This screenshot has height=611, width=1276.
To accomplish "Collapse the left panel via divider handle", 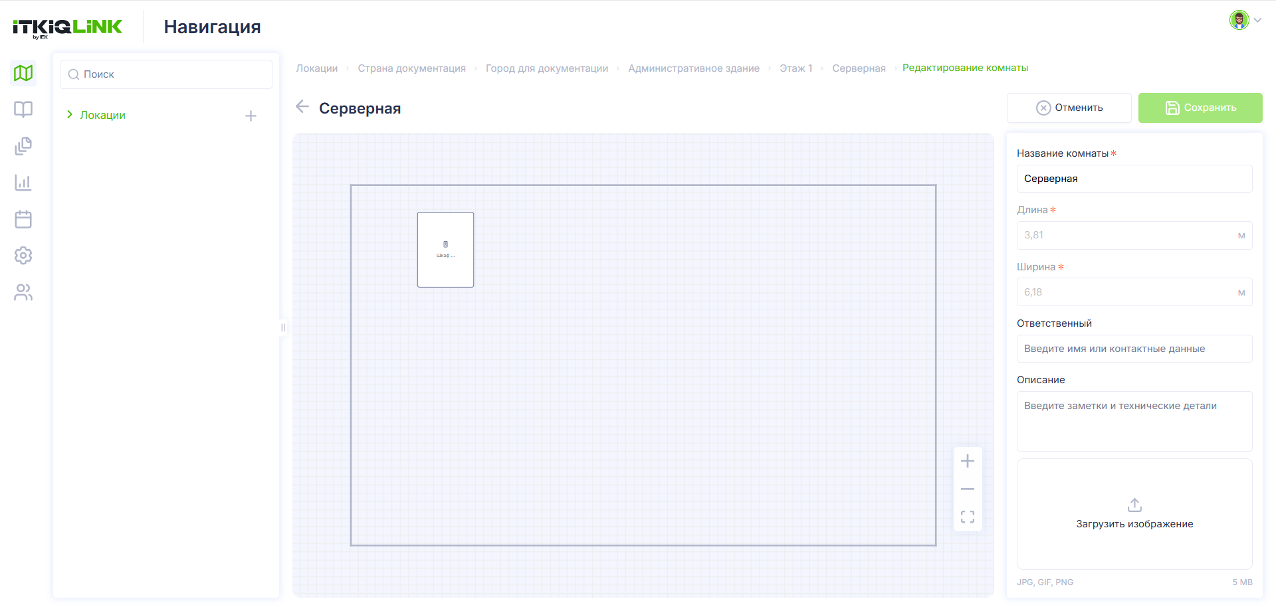I will tap(283, 327).
